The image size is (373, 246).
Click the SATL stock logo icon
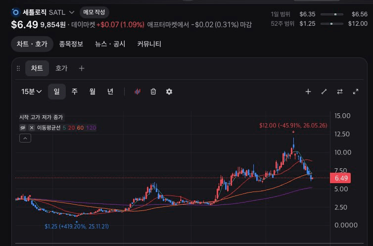click(x=16, y=12)
